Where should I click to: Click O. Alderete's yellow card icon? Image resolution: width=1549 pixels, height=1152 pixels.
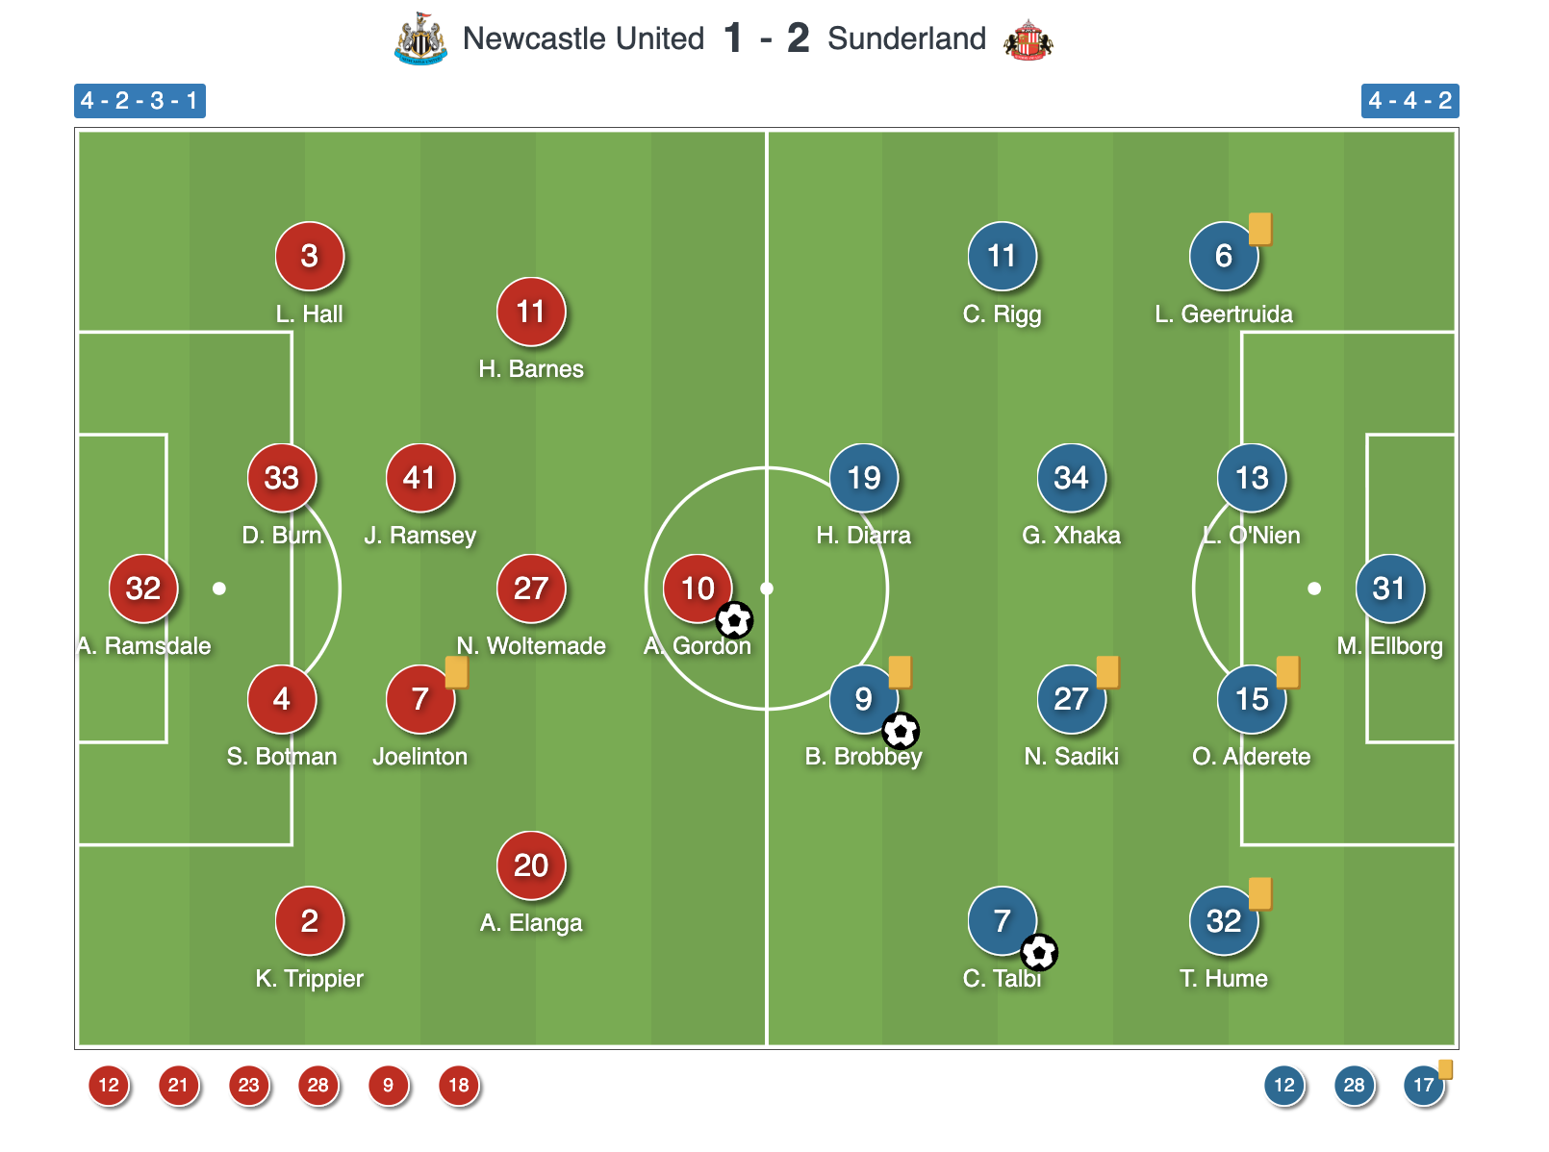(x=1288, y=672)
